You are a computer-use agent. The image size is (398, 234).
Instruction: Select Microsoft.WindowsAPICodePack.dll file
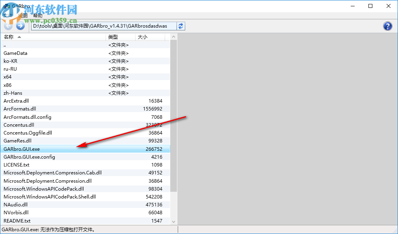point(85,189)
